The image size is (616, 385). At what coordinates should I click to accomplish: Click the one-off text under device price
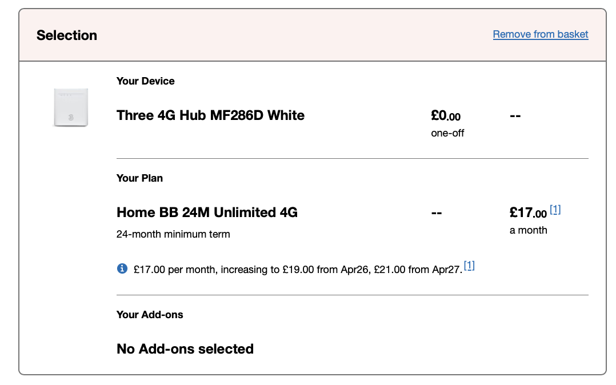pos(447,133)
